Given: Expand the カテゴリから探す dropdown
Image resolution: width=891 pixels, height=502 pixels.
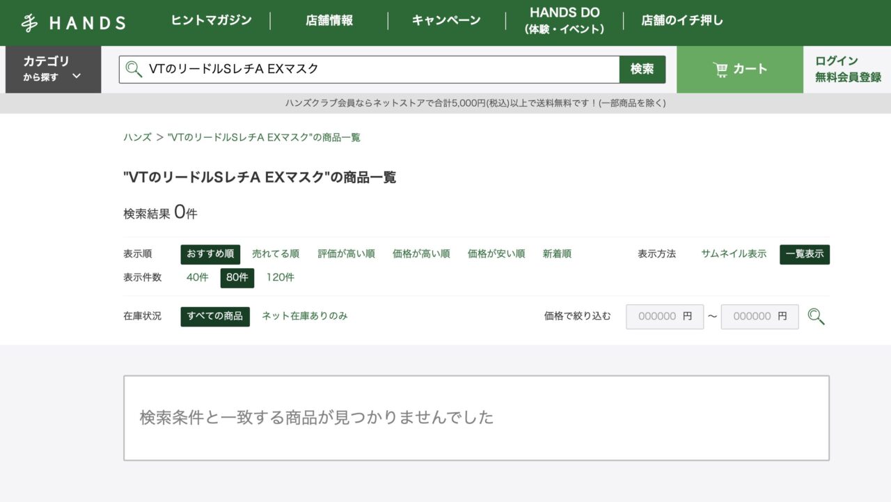Looking at the screenshot, I should coord(53,69).
